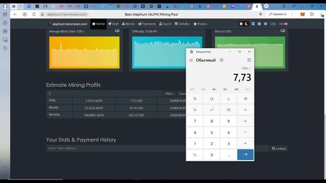Screen dimensions: 326x183
Task: Click the yellow block time chart
Action: click(x=85, y=52)
